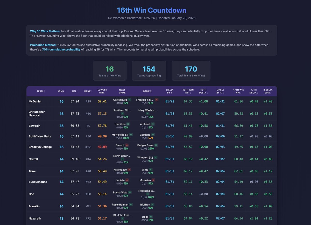Click the home badge next to Gettysburg

129,100
